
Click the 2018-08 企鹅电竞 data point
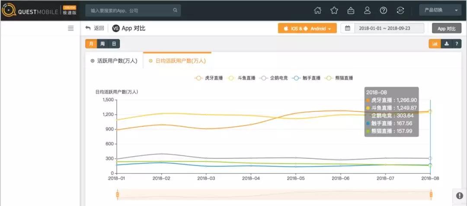430,158
